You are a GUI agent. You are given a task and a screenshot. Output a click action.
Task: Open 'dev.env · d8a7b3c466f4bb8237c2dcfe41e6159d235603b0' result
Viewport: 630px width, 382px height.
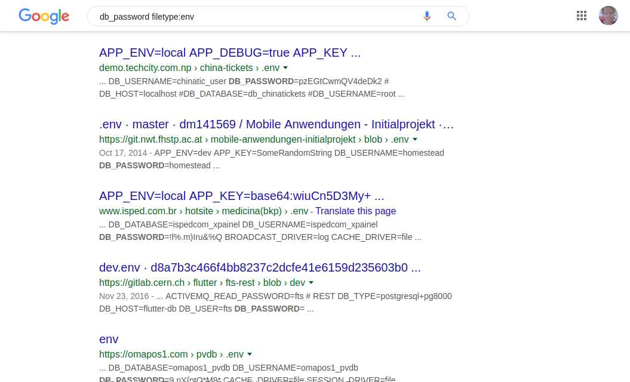[260, 267]
